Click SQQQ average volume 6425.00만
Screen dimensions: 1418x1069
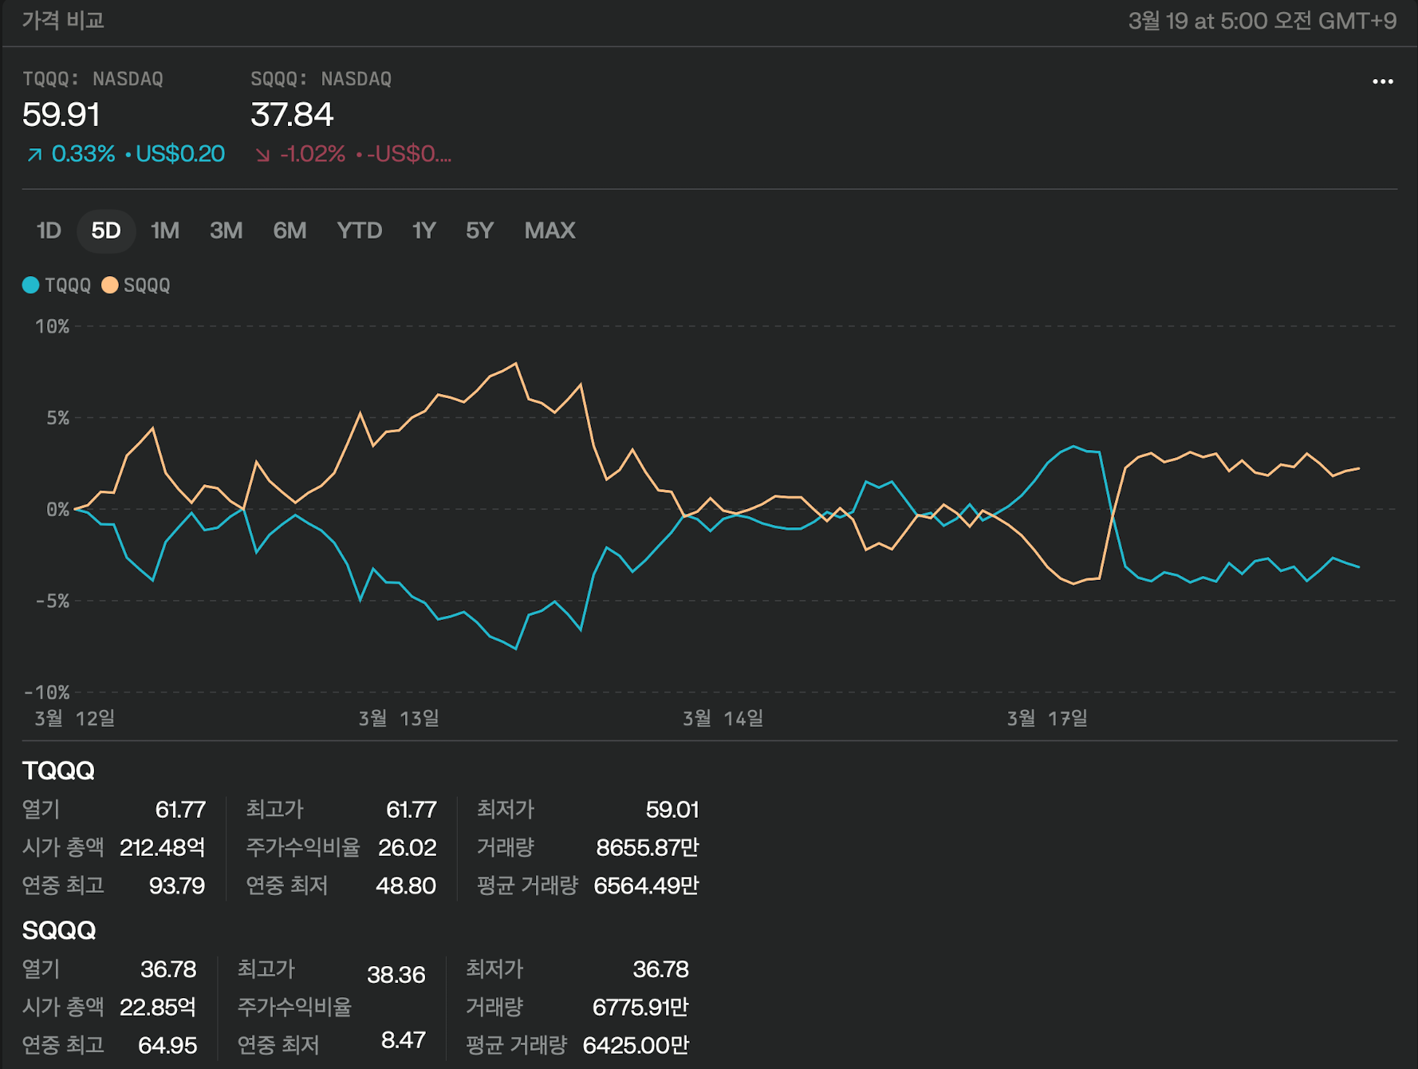pyautogui.click(x=636, y=1045)
